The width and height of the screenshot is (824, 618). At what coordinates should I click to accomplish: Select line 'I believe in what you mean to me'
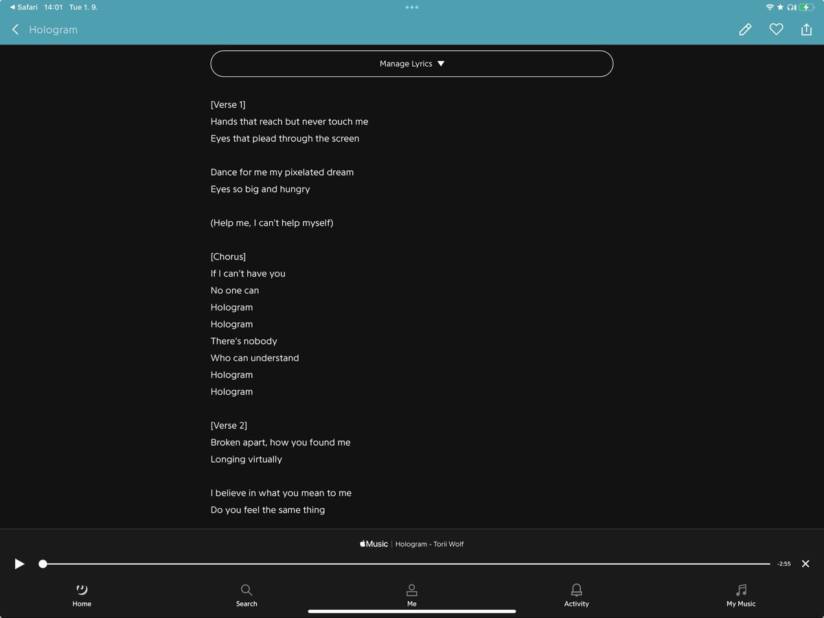tap(281, 493)
